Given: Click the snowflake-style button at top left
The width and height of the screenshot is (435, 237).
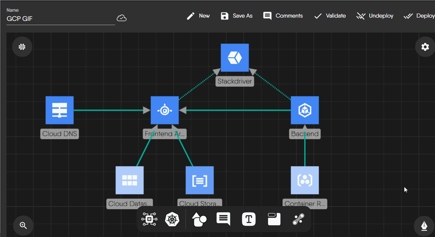Looking at the screenshot, I should tap(22, 47).
